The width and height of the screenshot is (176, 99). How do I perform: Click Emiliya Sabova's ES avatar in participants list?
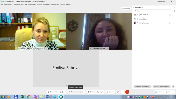pyautogui.click(x=135, y=19)
